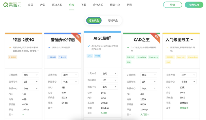The height and width of the screenshot is (120, 206).
Task: Click the yellow 平面设计 tag
Action: 170,57
